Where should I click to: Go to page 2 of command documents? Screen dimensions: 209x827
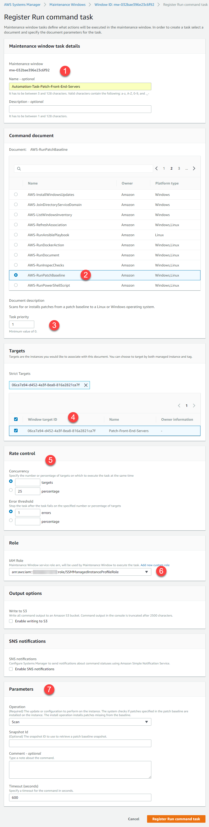pyautogui.click(x=171, y=168)
